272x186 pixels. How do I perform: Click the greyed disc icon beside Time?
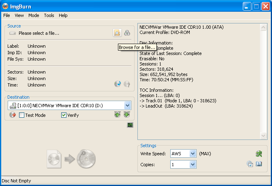pos(127,84)
